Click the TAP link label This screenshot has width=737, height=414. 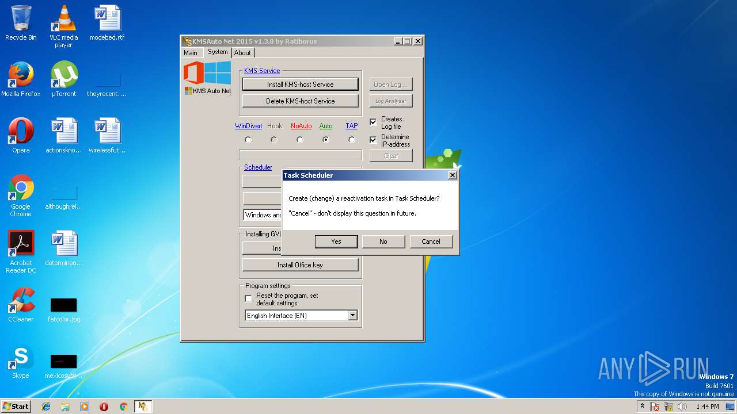[352, 126]
